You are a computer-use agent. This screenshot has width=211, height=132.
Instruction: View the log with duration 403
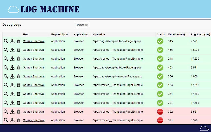[x=6, y=67]
